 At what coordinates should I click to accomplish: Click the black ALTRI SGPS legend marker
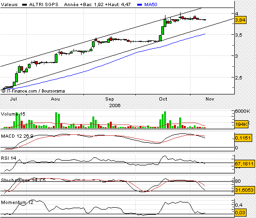pos(25,5)
